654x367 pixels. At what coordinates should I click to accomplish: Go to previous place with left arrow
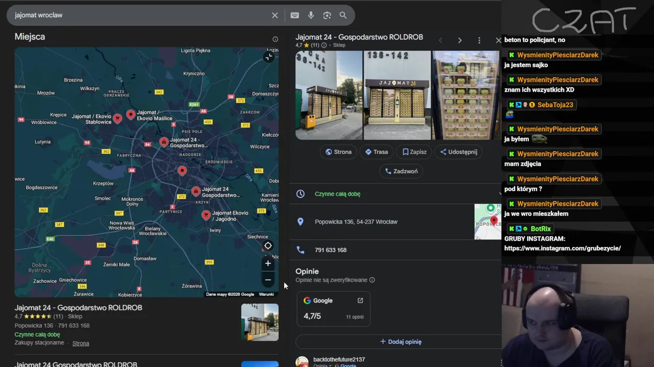440,40
